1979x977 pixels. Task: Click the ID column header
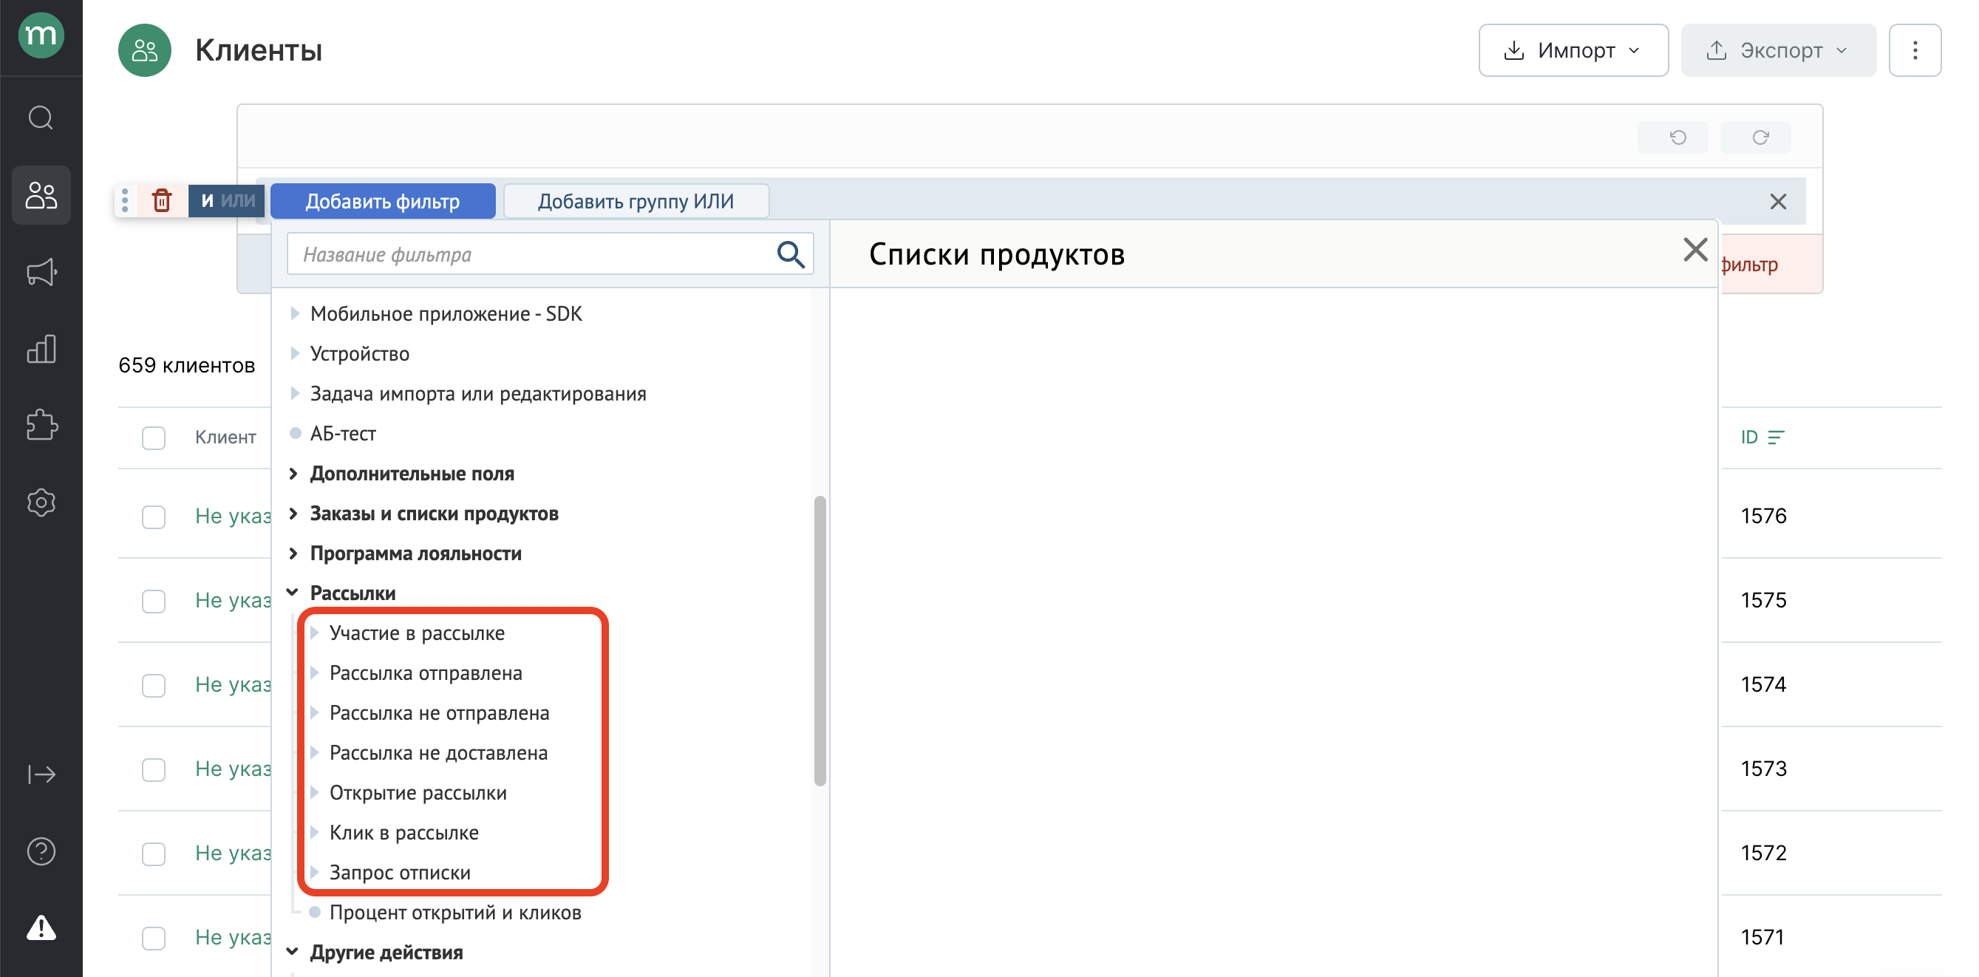pos(1748,437)
